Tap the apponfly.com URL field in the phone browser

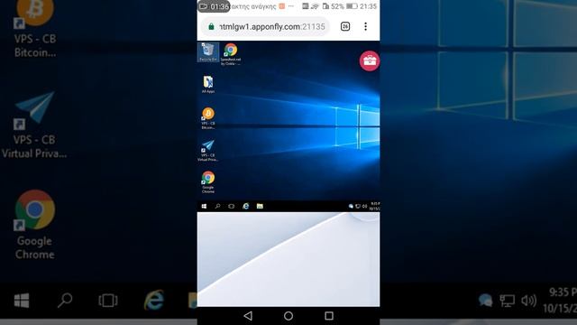(265, 26)
